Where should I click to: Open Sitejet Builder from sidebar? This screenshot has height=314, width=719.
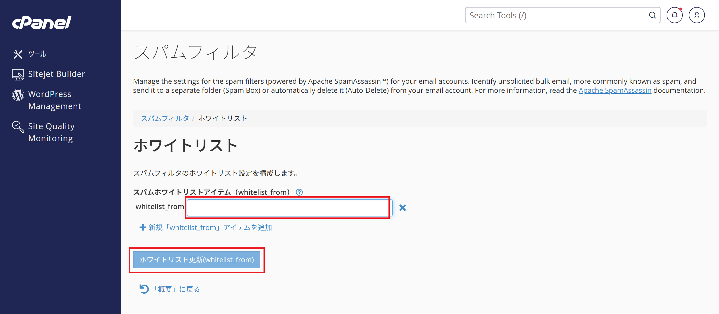click(x=56, y=74)
